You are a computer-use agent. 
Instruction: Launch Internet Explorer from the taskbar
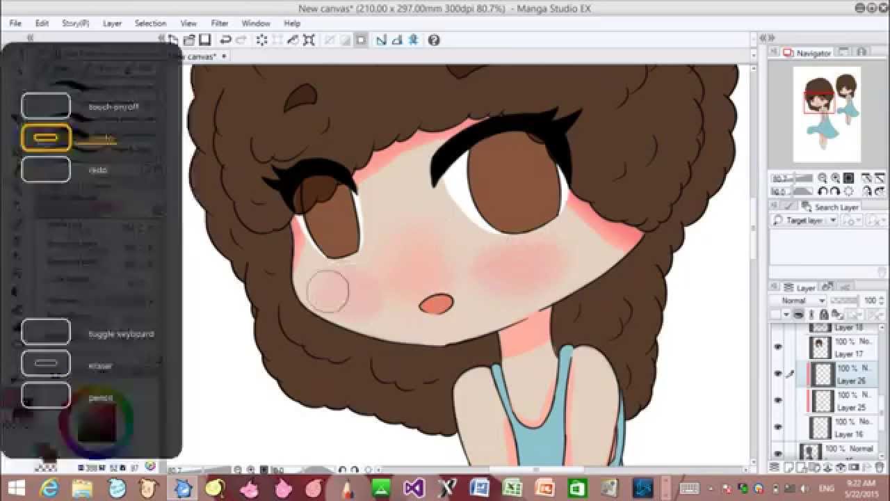point(50,488)
